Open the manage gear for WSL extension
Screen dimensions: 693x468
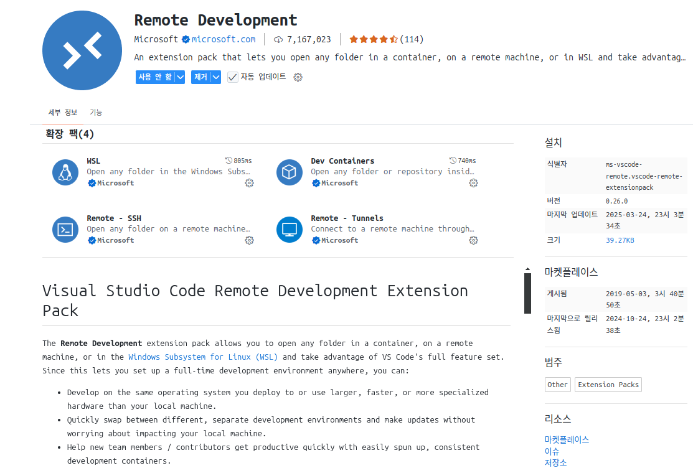pyautogui.click(x=249, y=183)
